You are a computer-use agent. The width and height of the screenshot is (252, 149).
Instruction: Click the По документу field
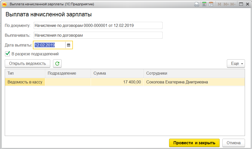(98, 25)
